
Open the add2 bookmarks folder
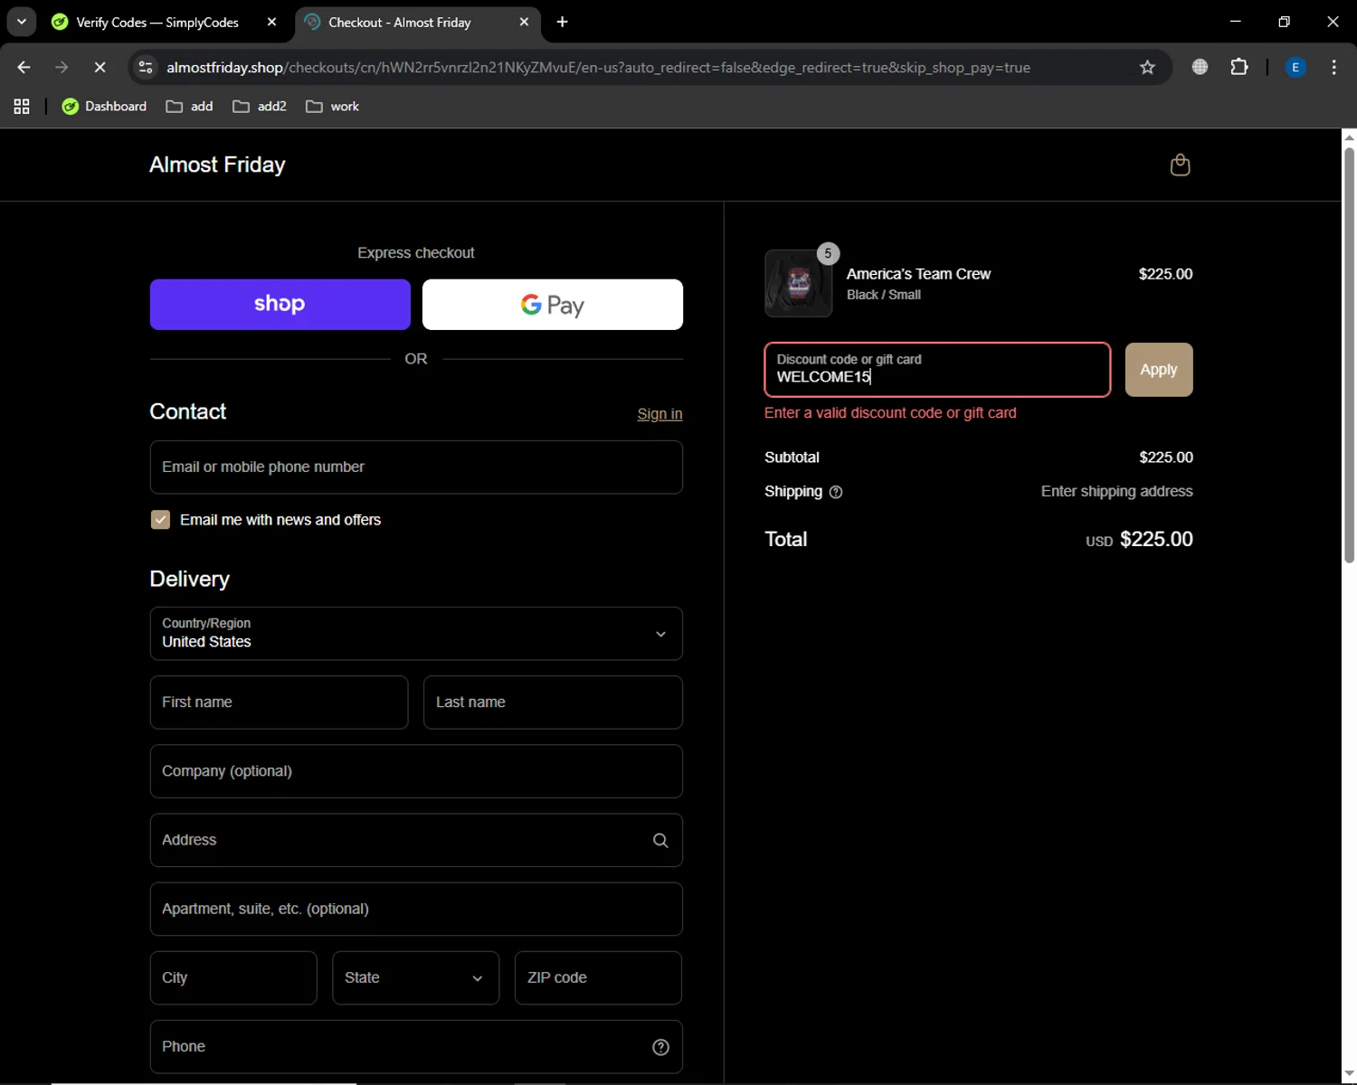tap(260, 107)
